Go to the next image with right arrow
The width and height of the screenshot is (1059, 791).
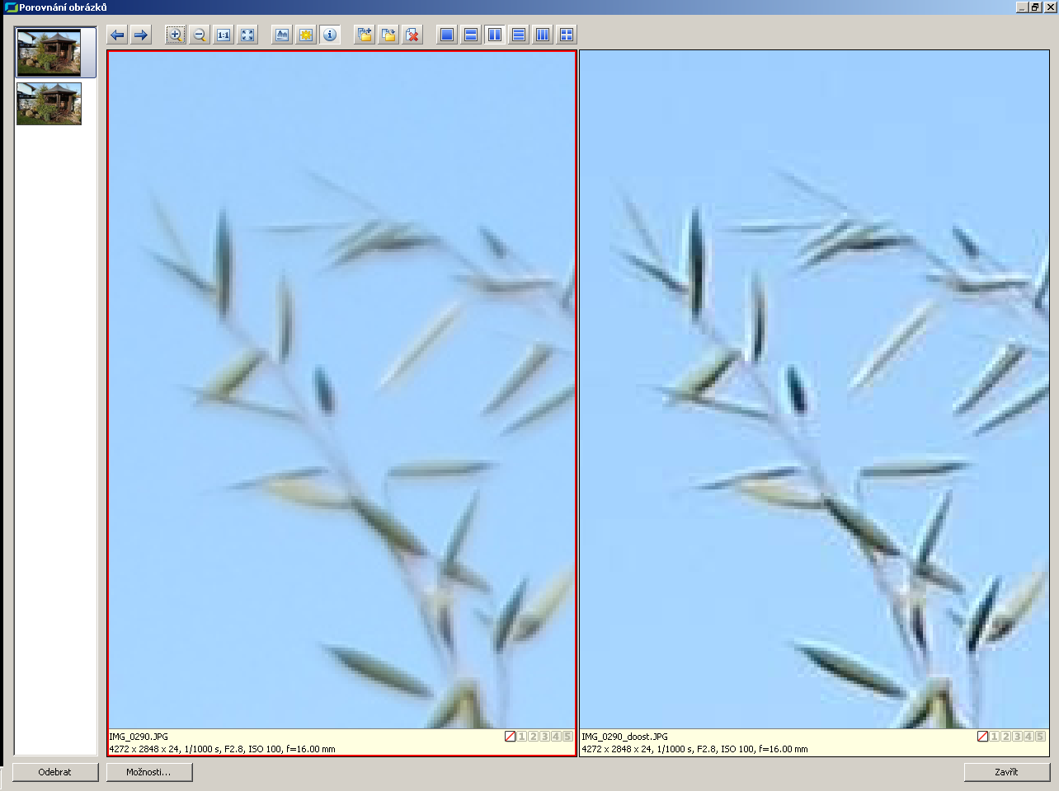[141, 35]
